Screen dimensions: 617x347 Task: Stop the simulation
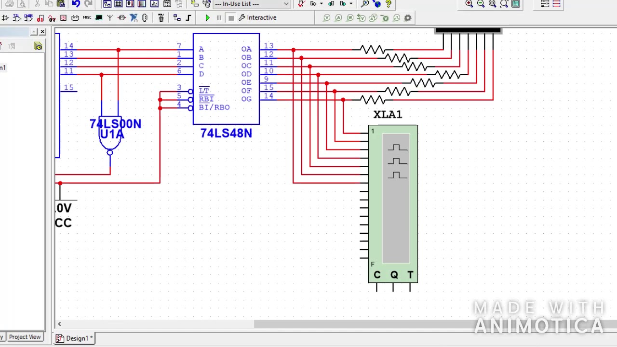pos(231,18)
